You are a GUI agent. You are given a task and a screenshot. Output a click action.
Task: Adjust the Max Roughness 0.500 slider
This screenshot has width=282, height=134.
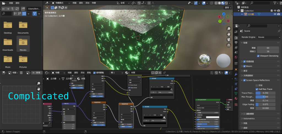tap(266, 97)
